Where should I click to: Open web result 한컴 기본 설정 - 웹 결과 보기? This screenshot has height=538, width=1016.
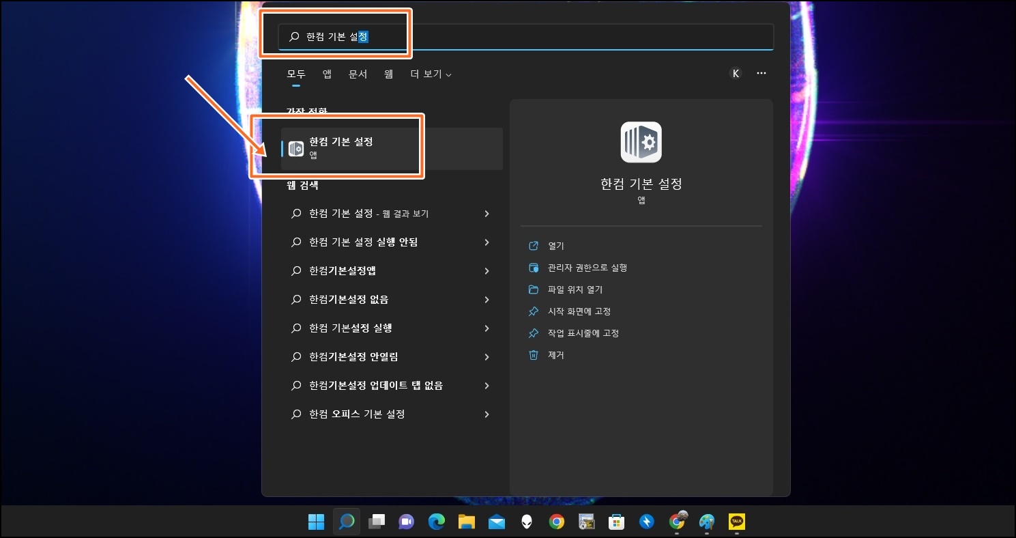(392, 214)
